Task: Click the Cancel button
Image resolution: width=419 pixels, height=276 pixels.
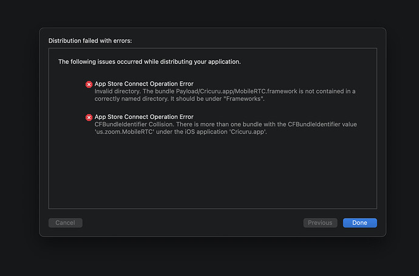Action: pos(65,223)
